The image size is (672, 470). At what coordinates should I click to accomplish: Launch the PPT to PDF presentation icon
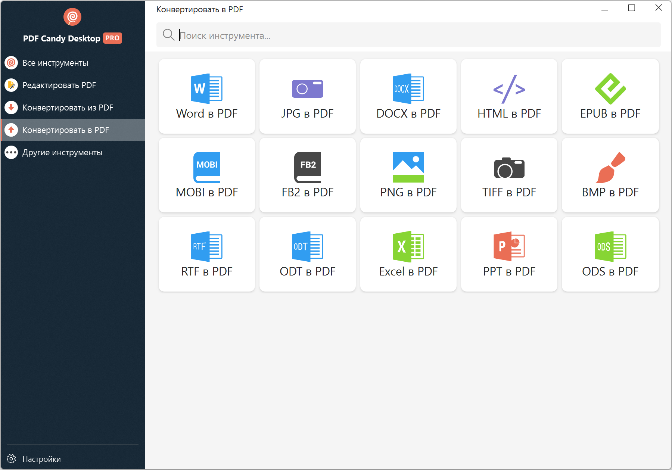point(509,246)
